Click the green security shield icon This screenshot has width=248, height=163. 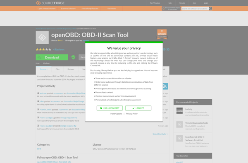(x=73, y=57)
